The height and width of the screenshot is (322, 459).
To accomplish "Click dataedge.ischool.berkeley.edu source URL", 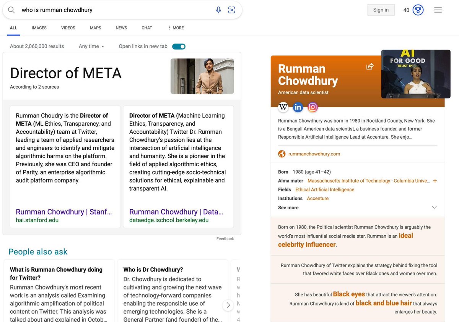I will [x=169, y=220].
